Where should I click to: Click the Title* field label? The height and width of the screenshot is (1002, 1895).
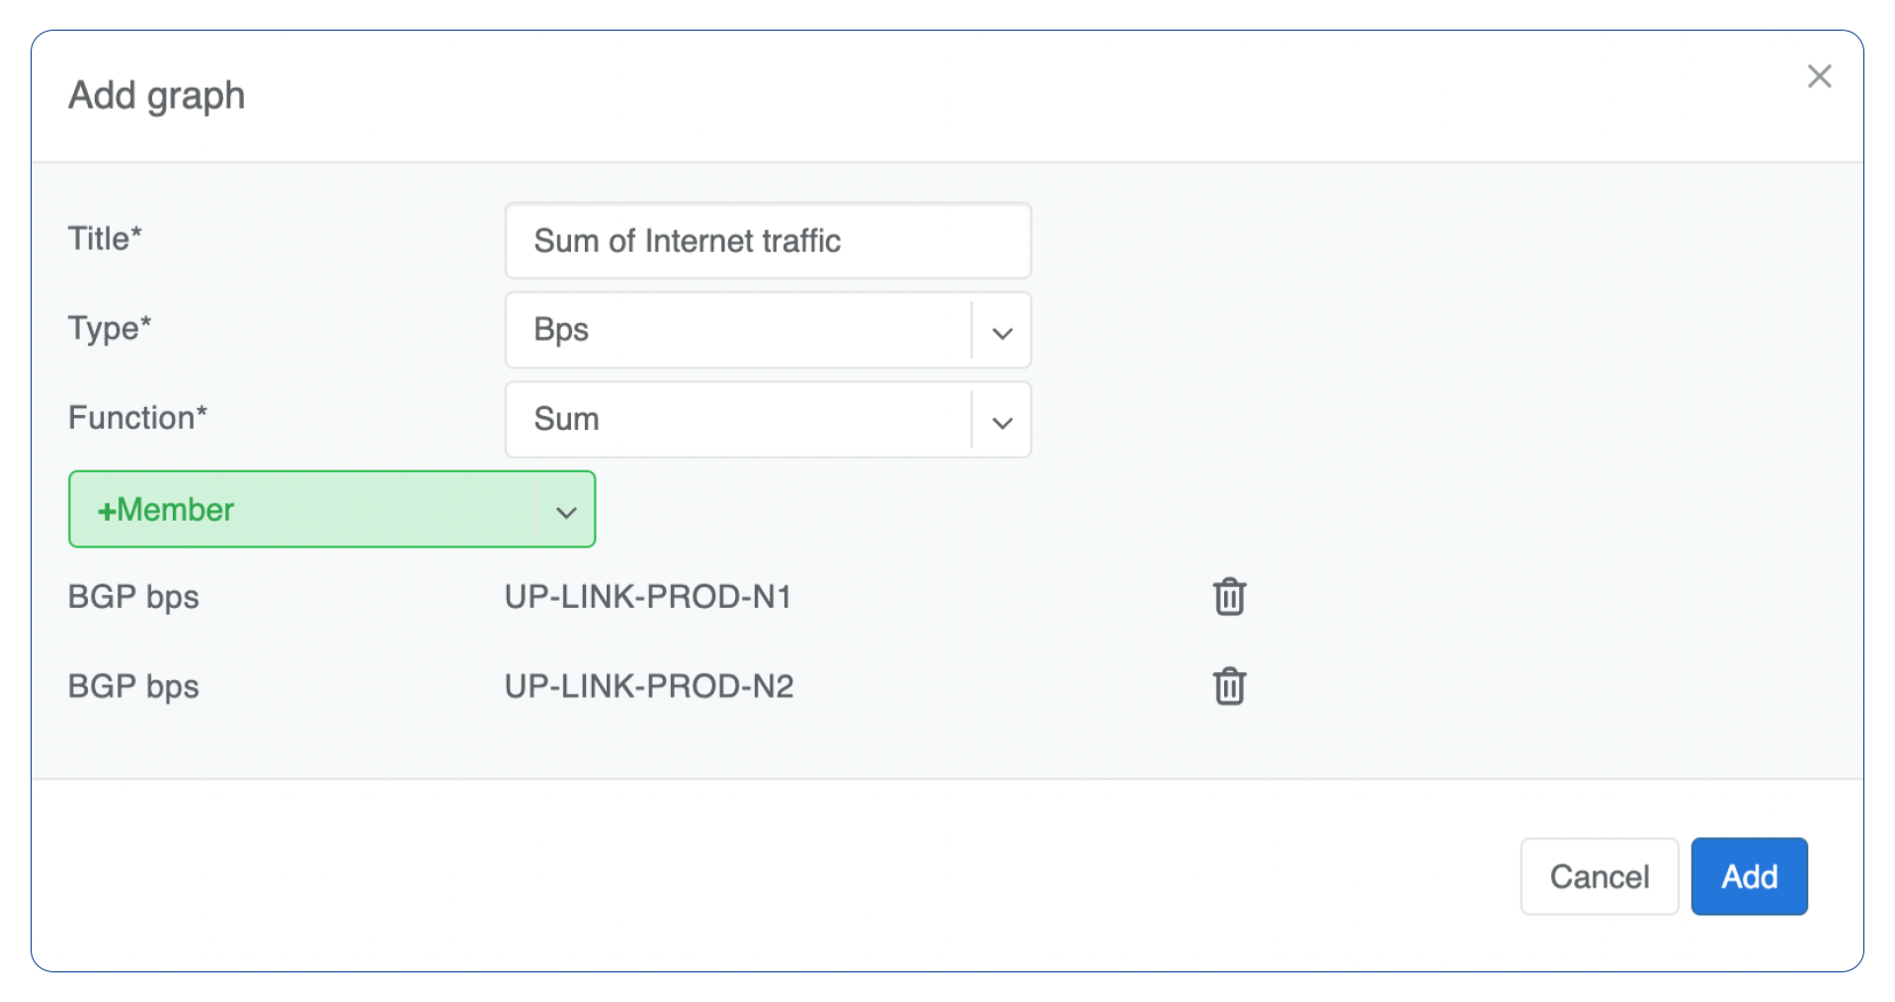(105, 239)
